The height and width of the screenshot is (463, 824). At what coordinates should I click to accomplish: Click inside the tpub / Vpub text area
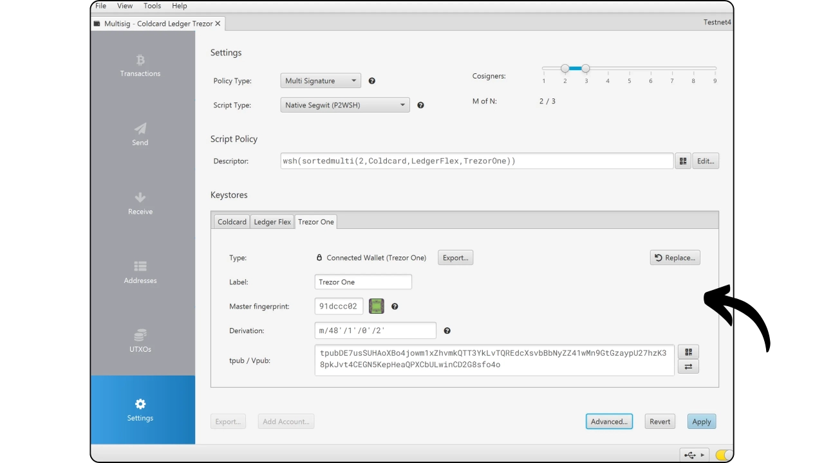point(494,360)
